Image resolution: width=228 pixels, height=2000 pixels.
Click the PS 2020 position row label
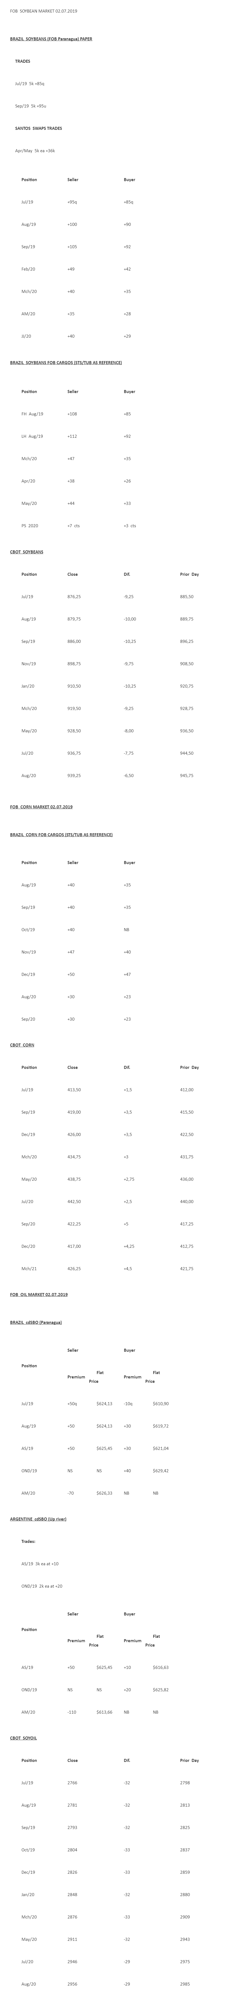29,526
